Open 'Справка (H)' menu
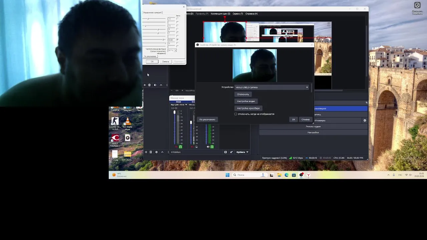 (x=252, y=14)
